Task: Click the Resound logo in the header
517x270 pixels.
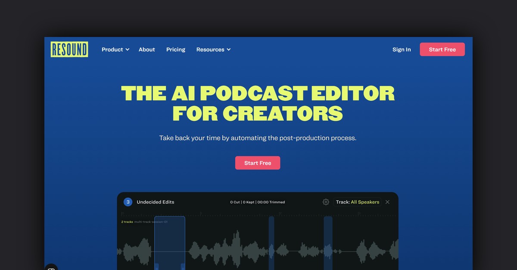Action: click(x=69, y=49)
